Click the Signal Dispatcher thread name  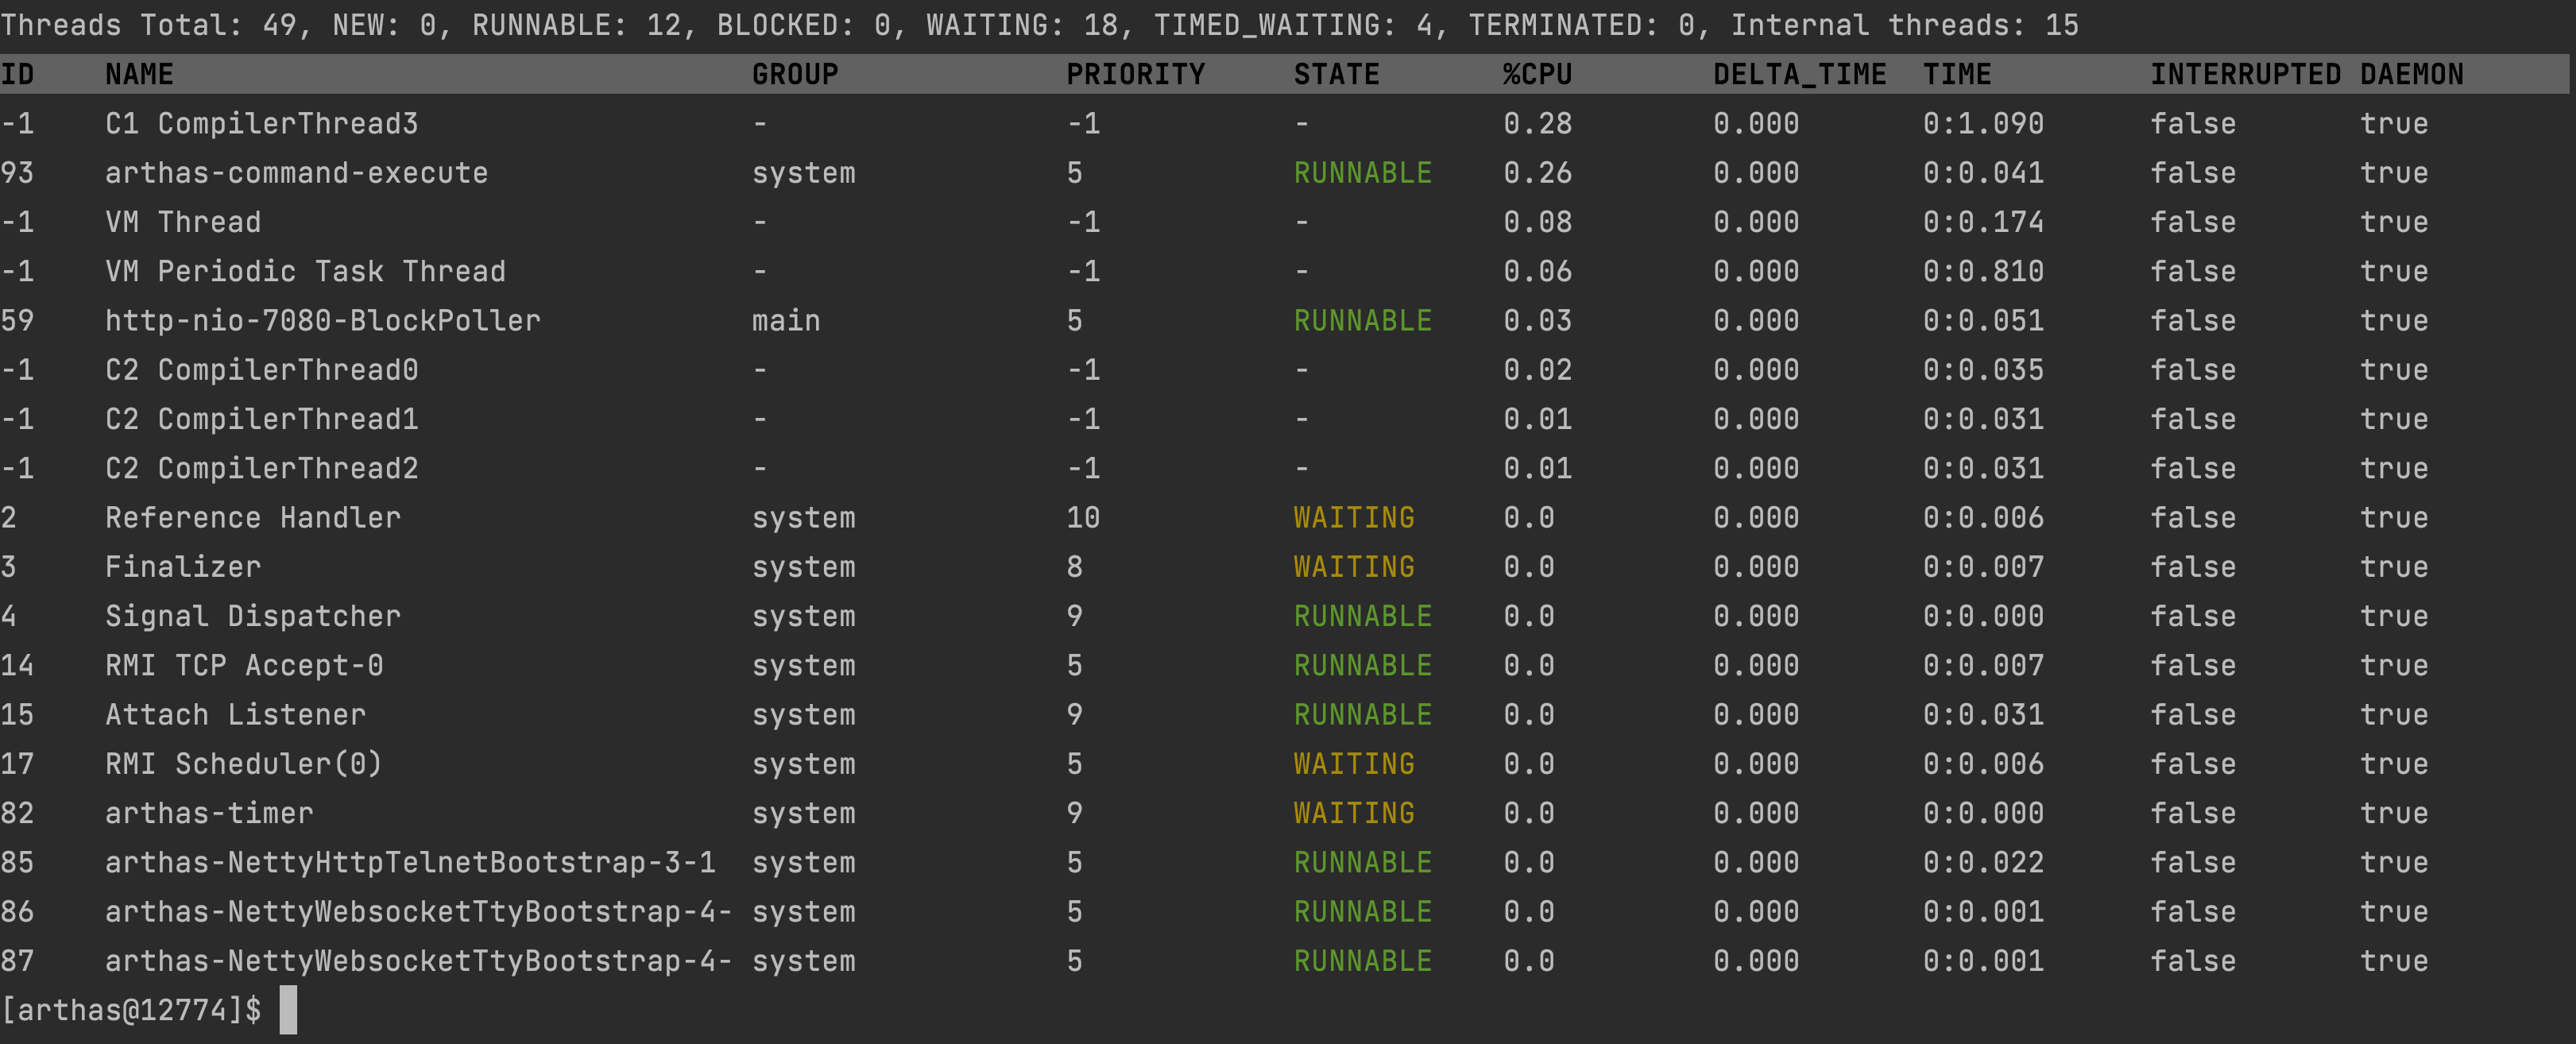[x=252, y=616]
